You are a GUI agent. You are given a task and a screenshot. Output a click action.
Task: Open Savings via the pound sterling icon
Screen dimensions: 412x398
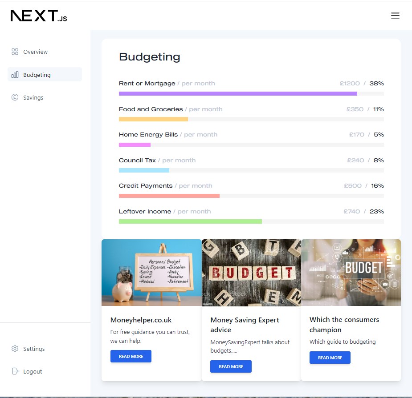click(x=14, y=97)
